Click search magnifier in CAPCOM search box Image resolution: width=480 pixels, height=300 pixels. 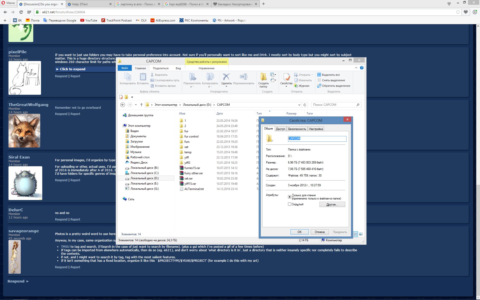pyautogui.click(x=358, y=105)
